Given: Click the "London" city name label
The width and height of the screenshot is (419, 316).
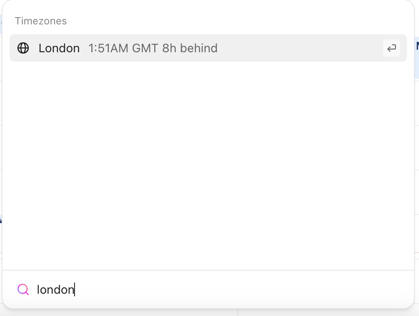Looking at the screenshot, I should 59,48.
